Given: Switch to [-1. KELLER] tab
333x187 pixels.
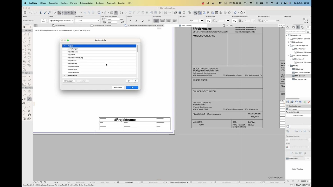Looking at the screenshot, I should tap(58, 25).
